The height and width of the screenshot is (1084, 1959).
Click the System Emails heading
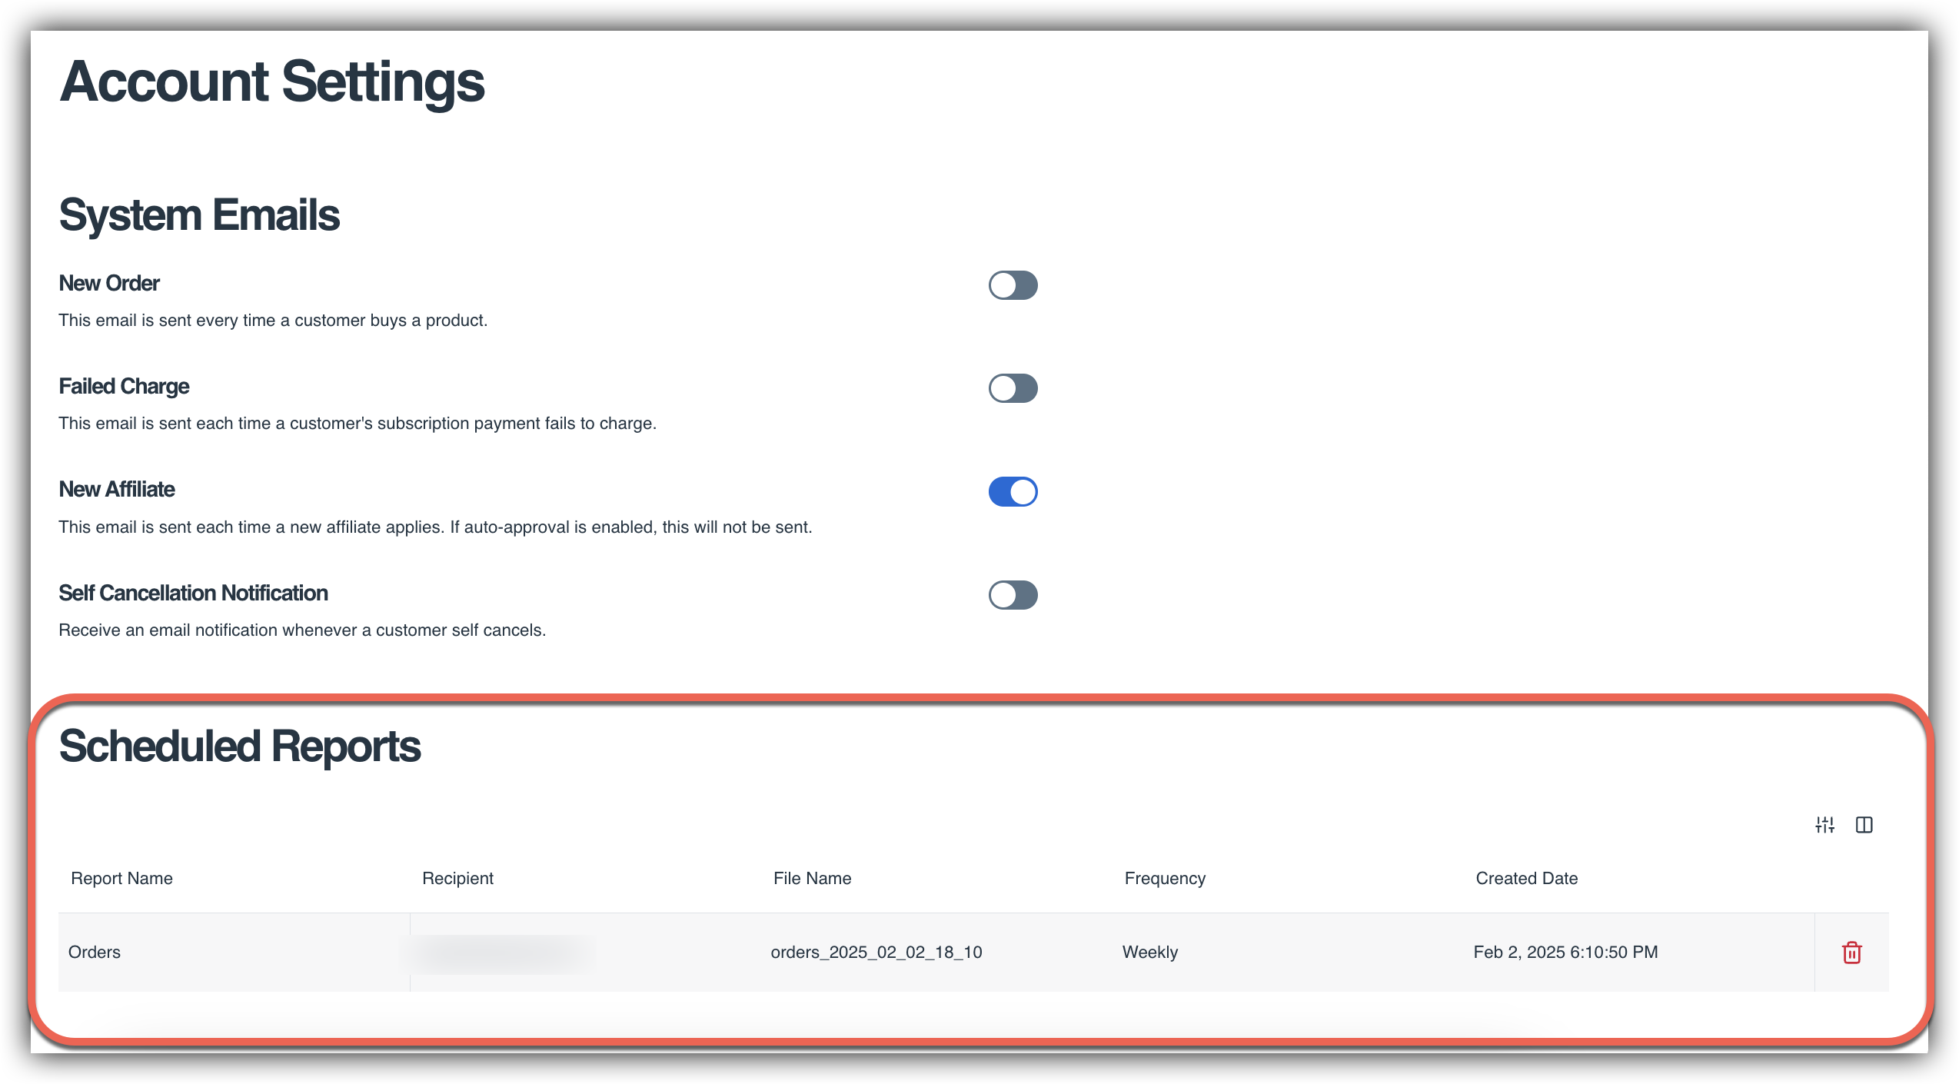click(199, 214)
